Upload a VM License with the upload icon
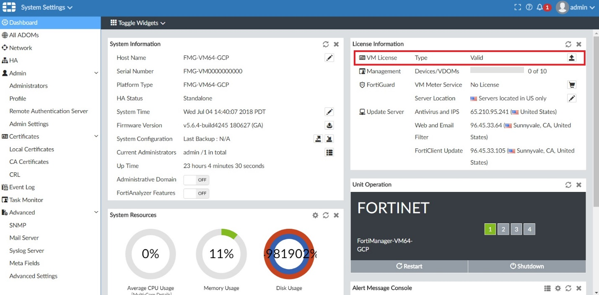This screenshot has width=599, height=295. (572, 57)
